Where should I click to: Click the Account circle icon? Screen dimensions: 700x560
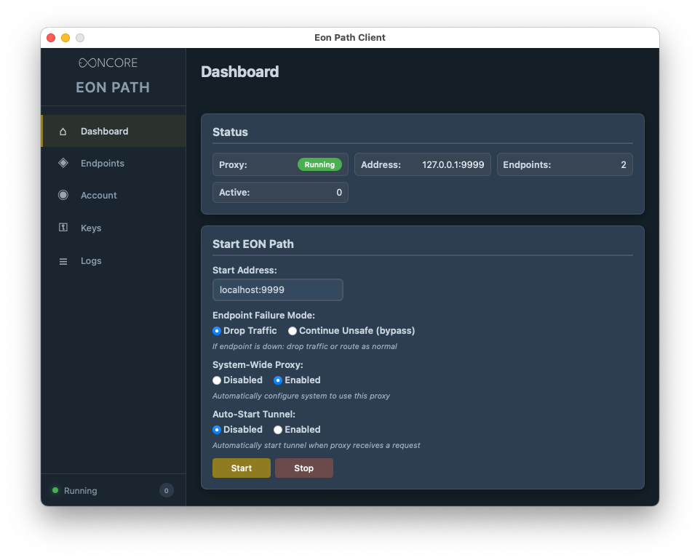(x=63, y=195)
